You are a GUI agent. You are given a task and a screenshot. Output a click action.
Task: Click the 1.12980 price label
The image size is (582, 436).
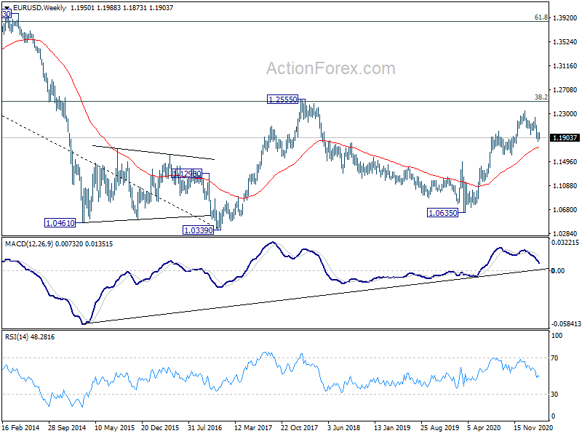pyautogui.click(x=187, y=174)
